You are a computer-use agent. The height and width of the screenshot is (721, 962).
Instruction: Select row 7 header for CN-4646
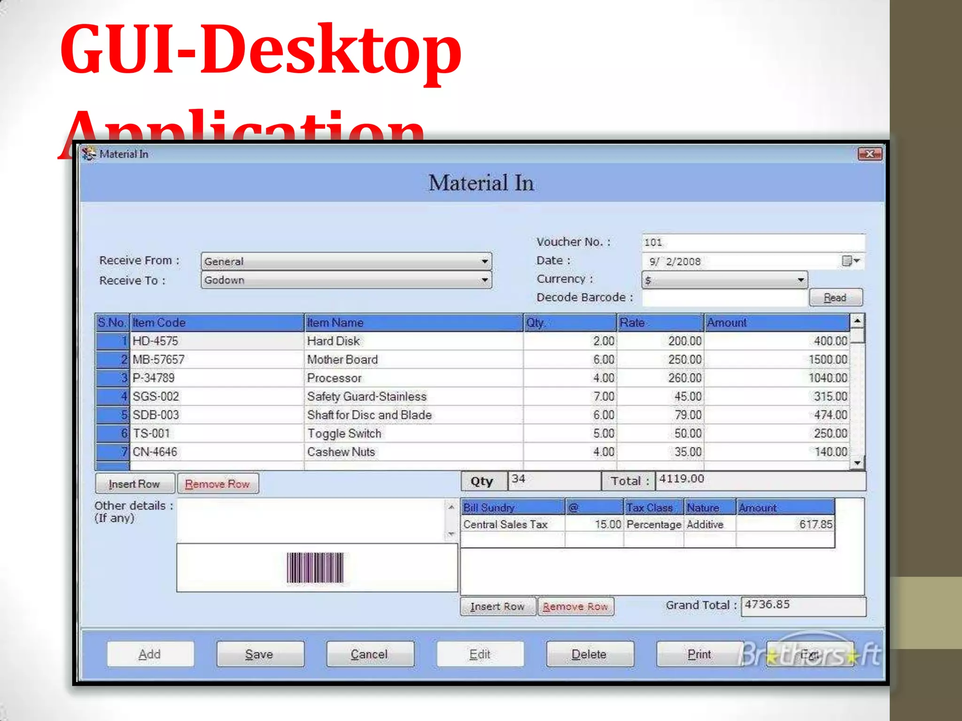coord(112,452)
